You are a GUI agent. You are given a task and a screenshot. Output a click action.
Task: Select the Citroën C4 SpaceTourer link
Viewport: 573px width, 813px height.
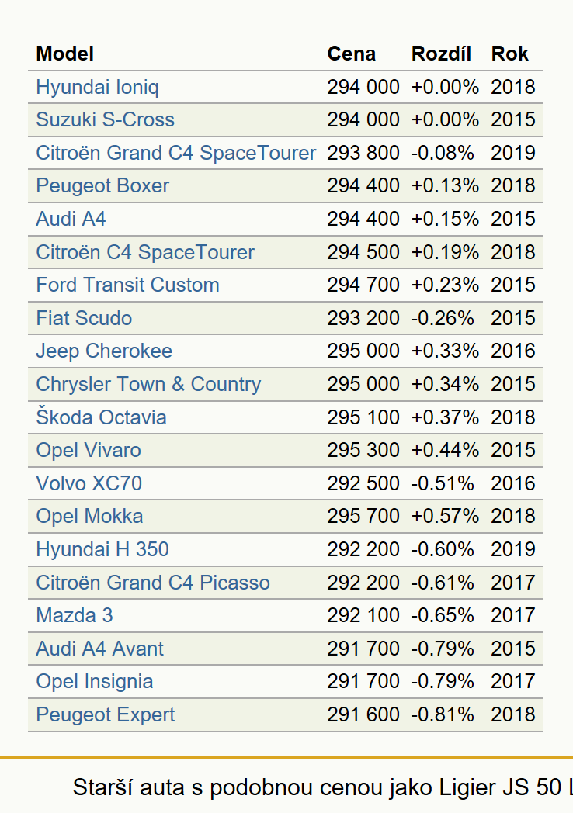(x=145, y=252)
